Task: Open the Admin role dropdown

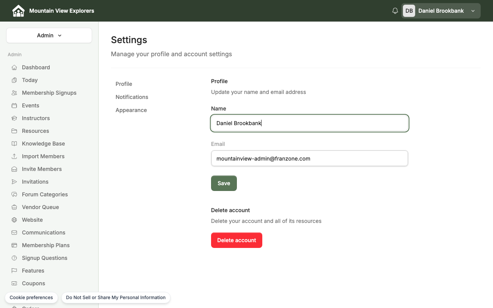Action: [49, 35]
